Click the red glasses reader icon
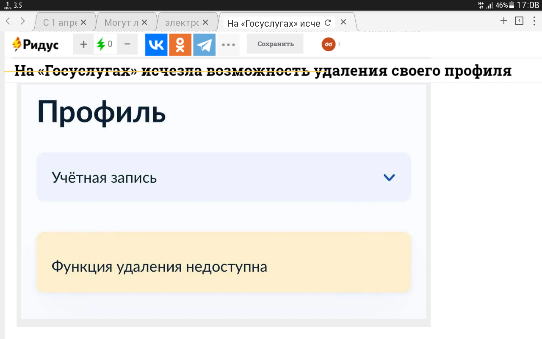 [329, 44]
